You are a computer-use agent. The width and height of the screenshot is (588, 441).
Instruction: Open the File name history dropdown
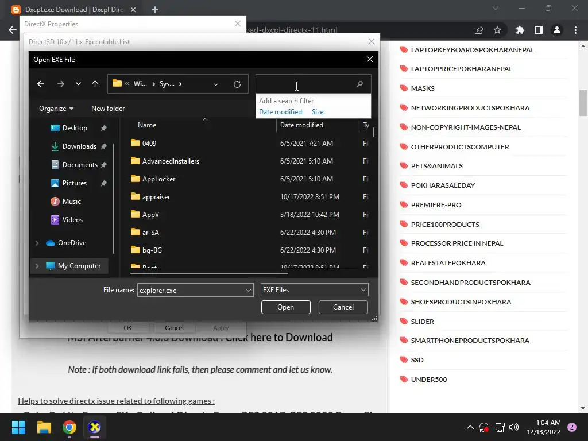click(248, 290)
